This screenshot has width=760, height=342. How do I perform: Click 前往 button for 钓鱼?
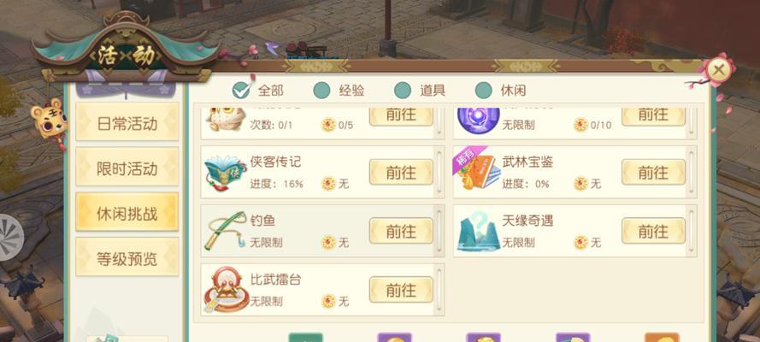[x=401, y=232]
